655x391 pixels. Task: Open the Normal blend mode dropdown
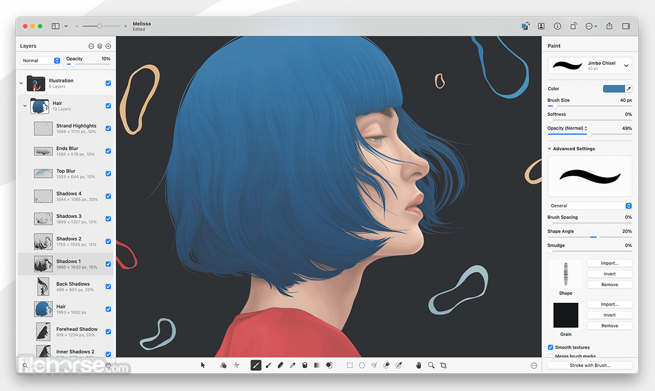pyautogui.click(x=40, y=61)
